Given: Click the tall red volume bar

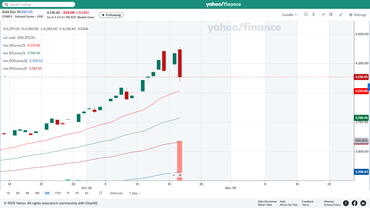Looking at the screenshot, I should (180, 161).
